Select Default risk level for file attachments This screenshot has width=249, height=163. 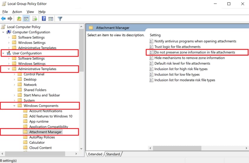click(182, 63)
